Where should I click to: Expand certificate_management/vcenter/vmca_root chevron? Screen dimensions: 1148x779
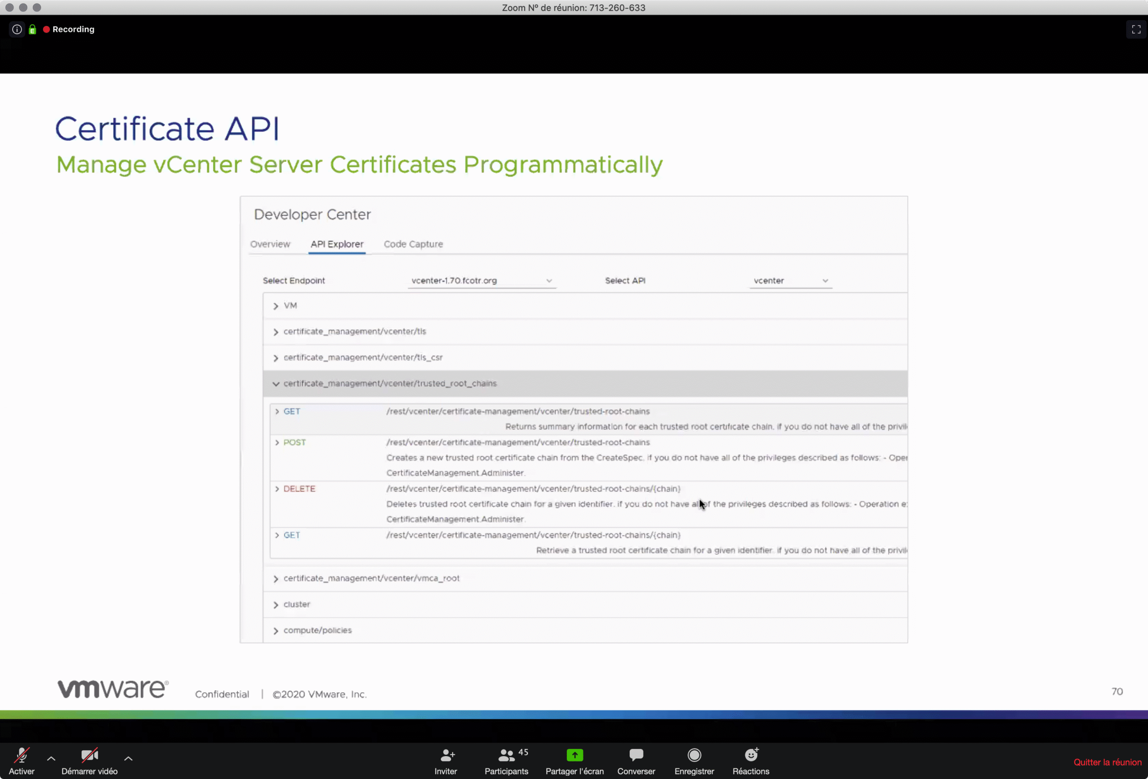(276, 579)
